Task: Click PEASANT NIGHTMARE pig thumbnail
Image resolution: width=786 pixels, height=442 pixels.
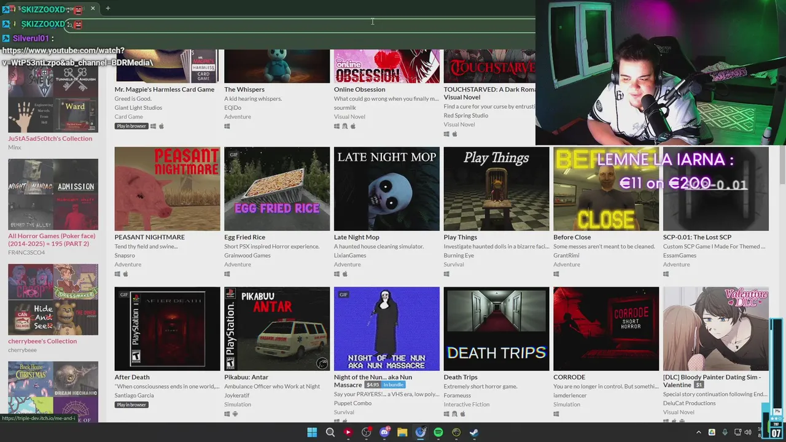Action: [x=167, y=188]
